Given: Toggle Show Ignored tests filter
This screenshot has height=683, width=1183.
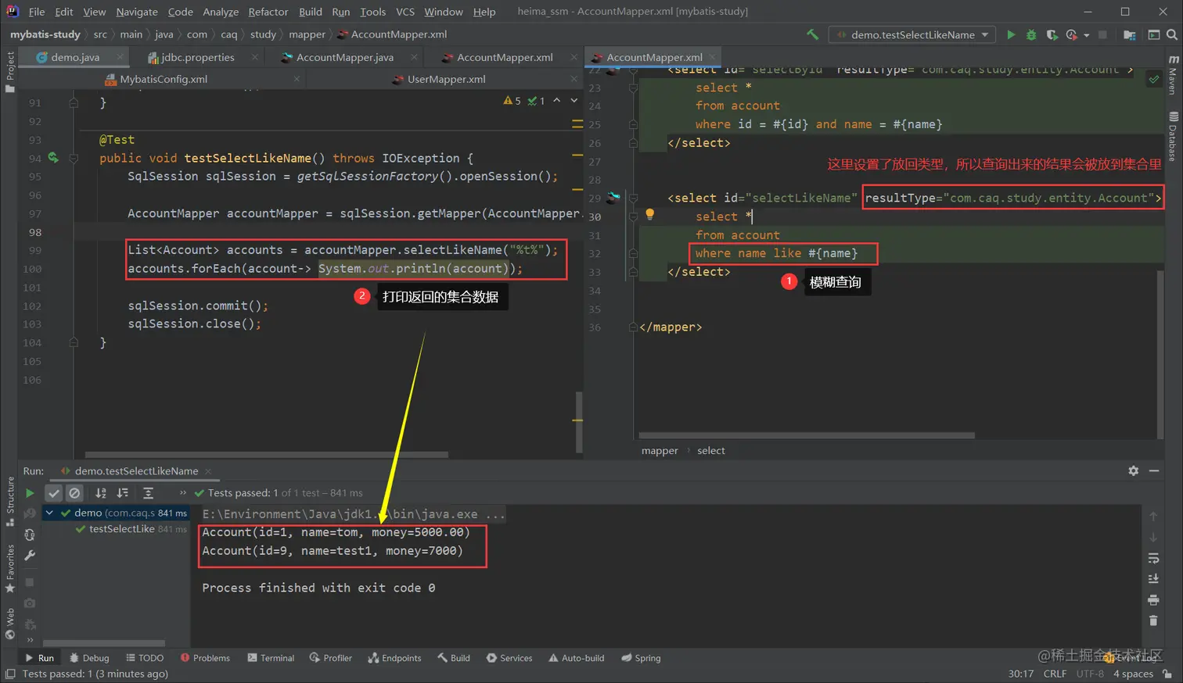Looking at the screenshot, I should pos(74,493).
